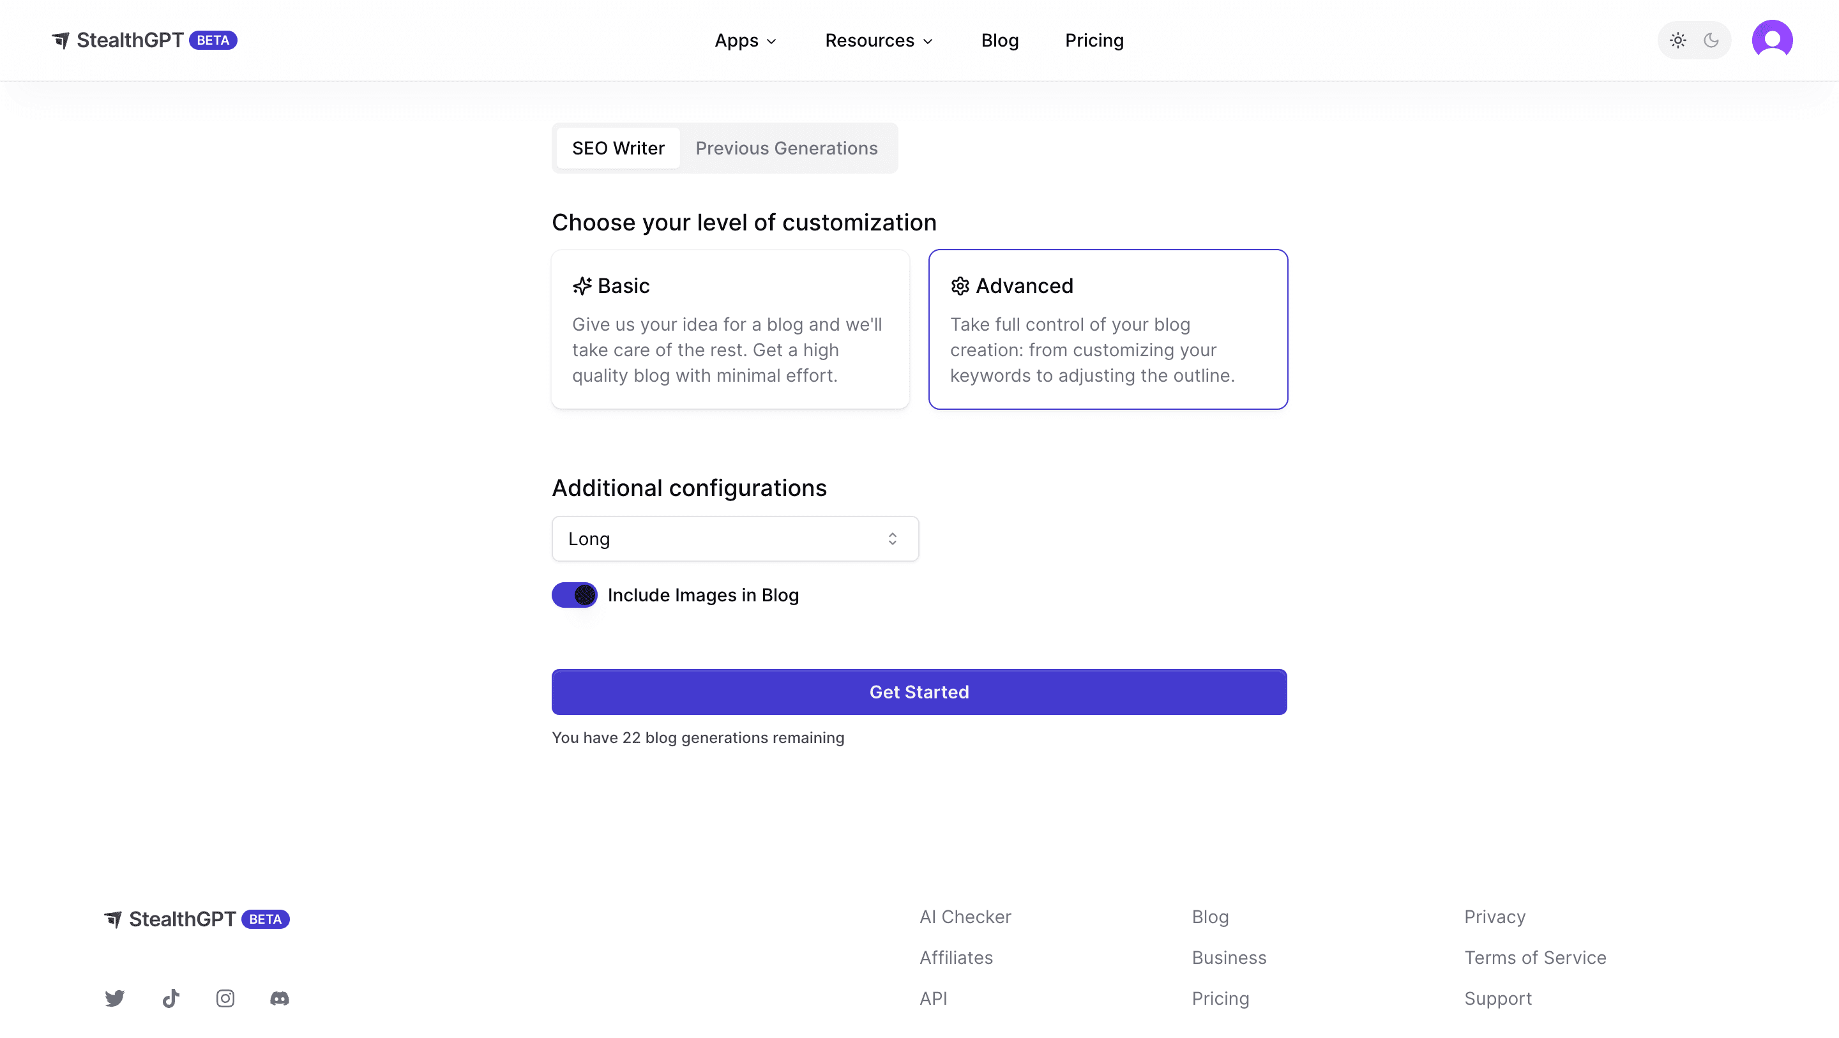
Task: Expand the Apps dropdown menu
Action: (x=745, y=41)
